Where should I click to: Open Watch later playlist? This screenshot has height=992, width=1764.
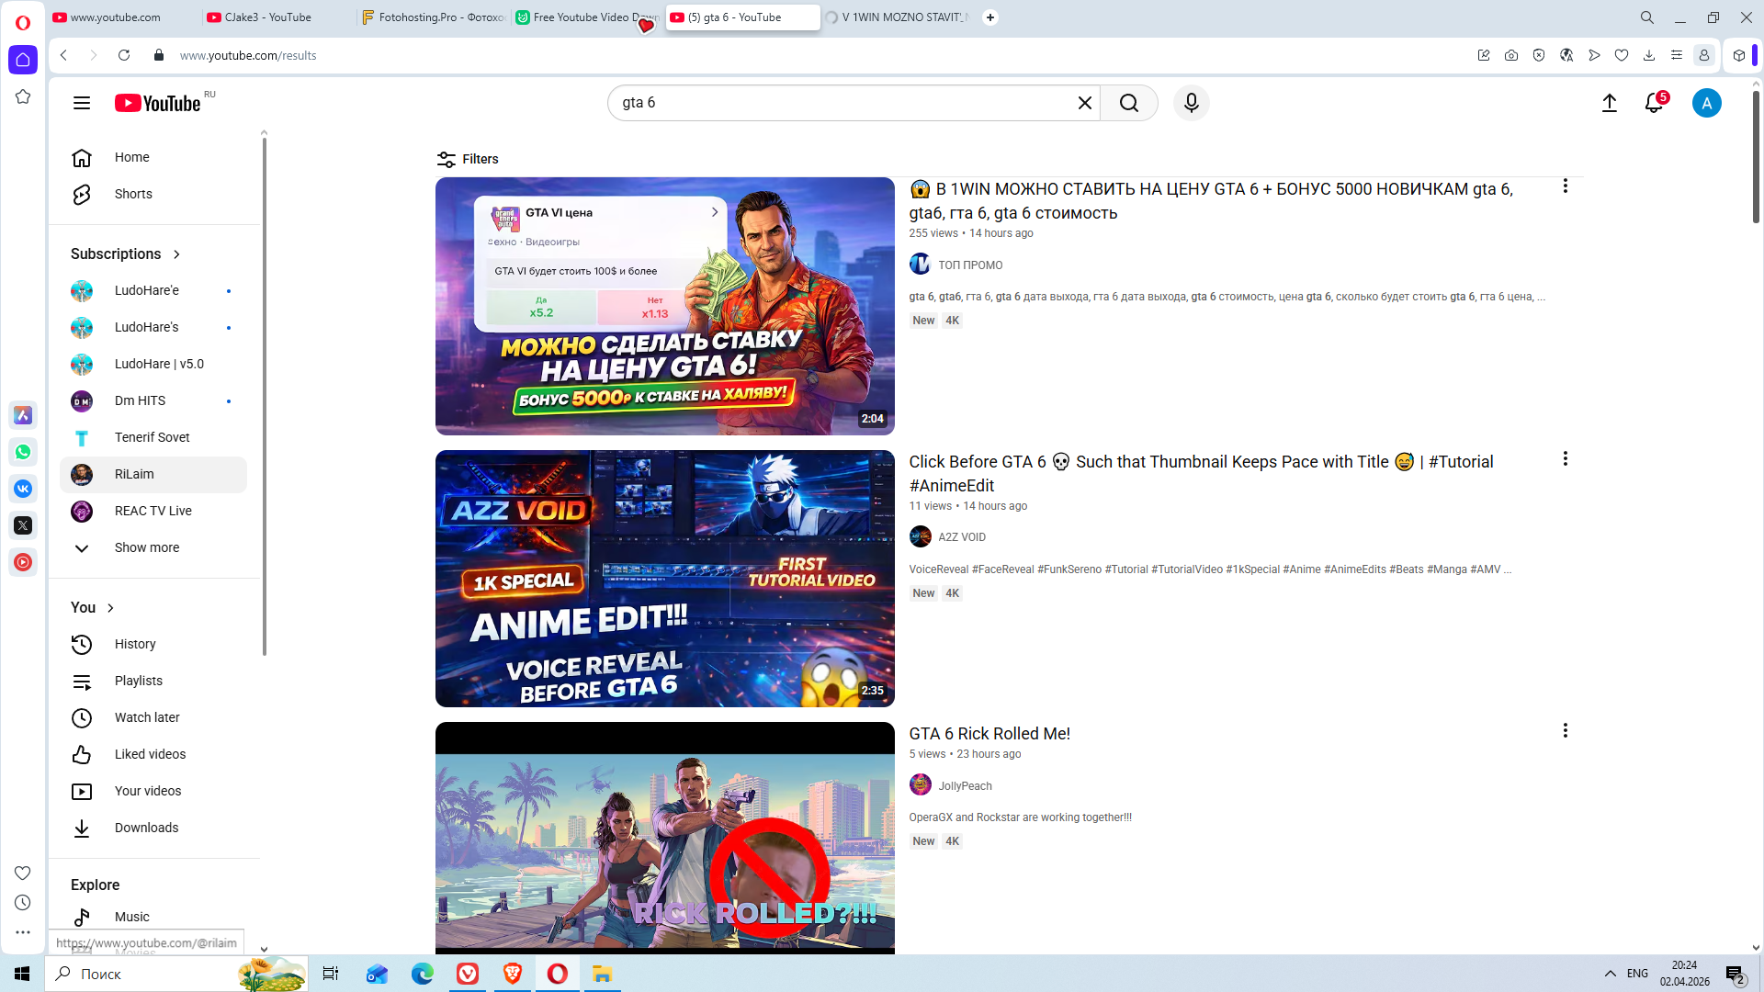147,717
